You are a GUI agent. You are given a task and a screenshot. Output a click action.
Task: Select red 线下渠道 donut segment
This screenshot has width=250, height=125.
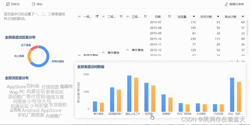pos(35,48)
